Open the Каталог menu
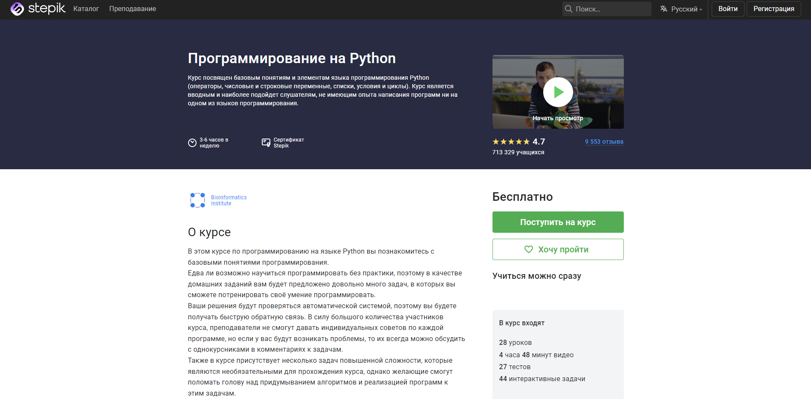The width and height of the screenshot is (811, 399). (86, 9)
